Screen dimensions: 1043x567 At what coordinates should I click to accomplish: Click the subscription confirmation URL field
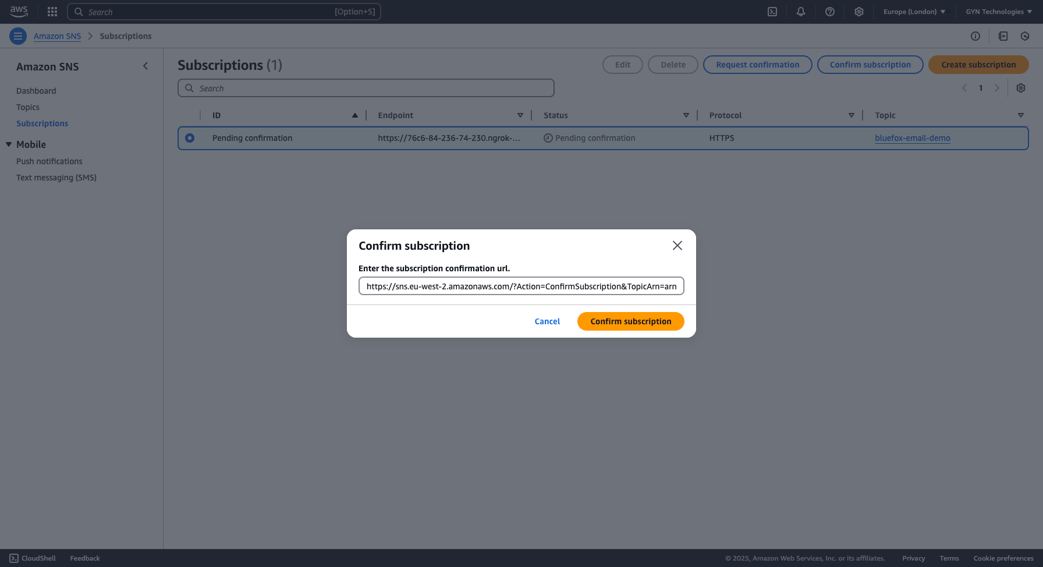[521, 286]
